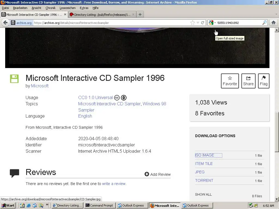This screenshot has height=209, width=279.
Task: Open the Chronik menu
Action: [x=50, y=8]
